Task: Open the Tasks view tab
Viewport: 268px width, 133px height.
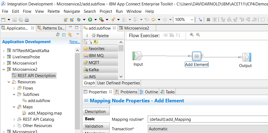Action: [x=168, y=92]
